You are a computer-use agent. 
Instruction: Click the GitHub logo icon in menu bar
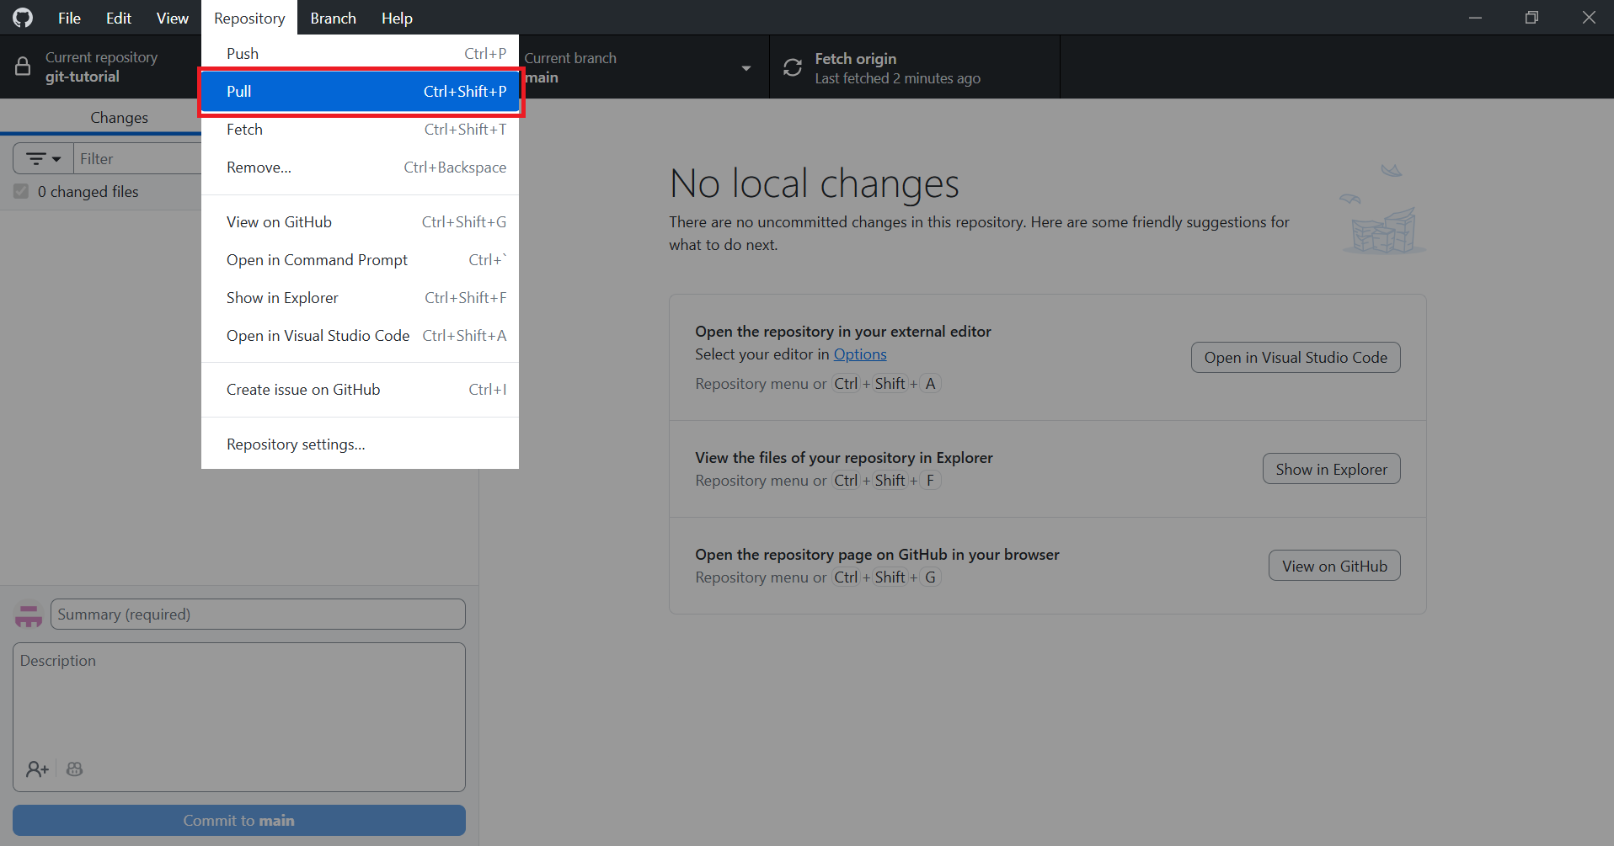point(23,18)
